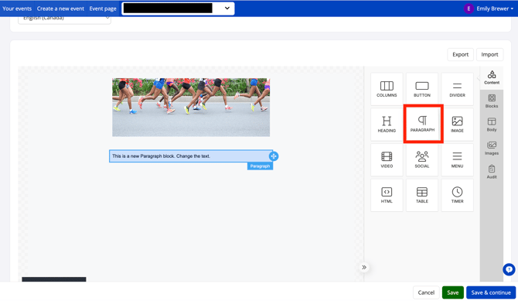Click Save & continue
The image size is (518, 301).
click(x=491, y=292)
